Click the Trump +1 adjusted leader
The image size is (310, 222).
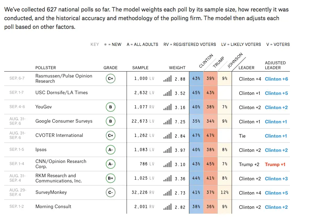click(x=275, y=164)
